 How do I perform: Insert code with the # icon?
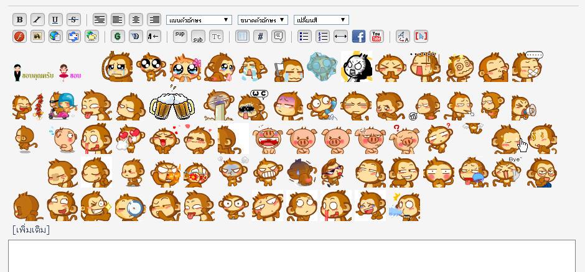tap(260, 37)
